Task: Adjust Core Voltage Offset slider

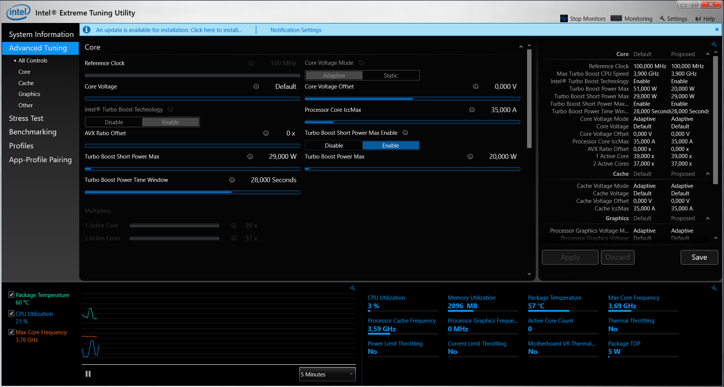Action: 412,99
